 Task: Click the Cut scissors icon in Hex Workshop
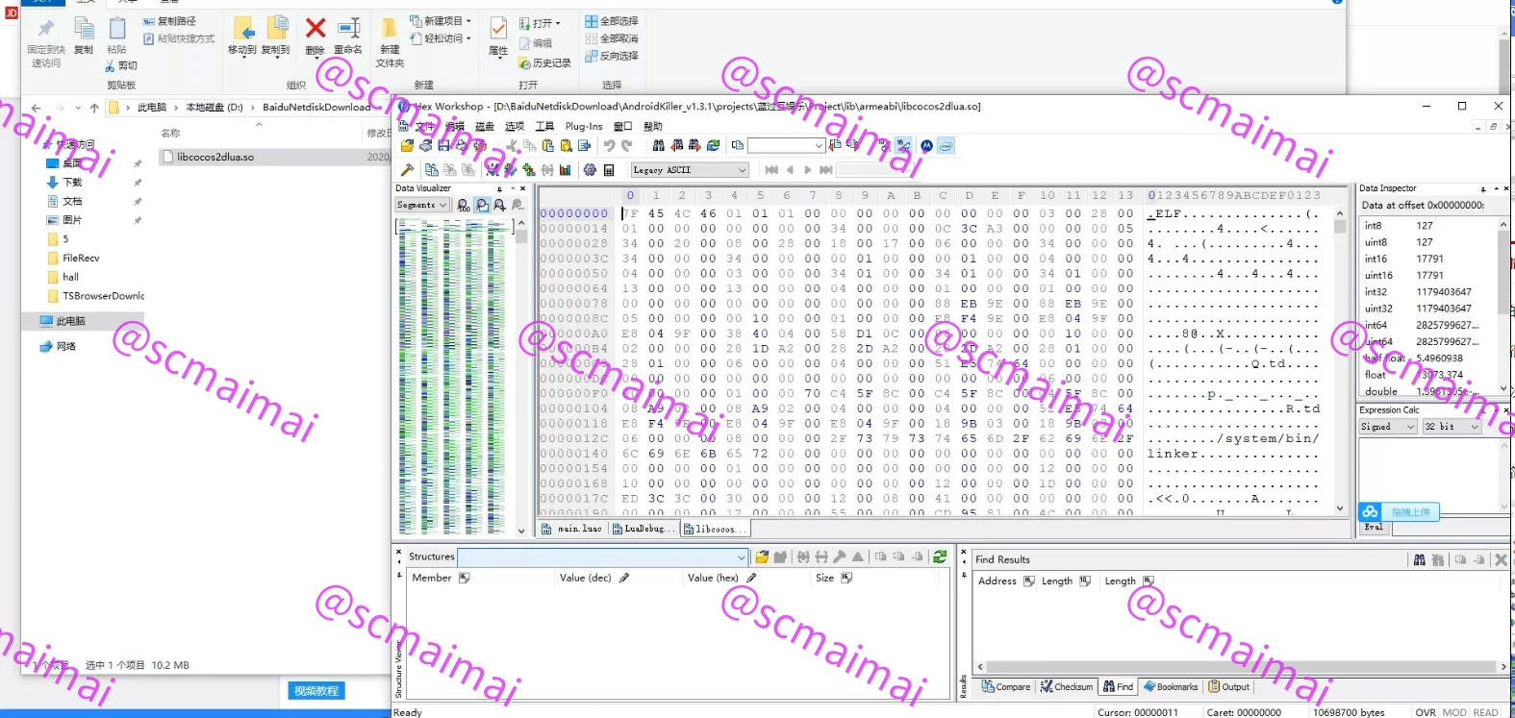[512, 146]
